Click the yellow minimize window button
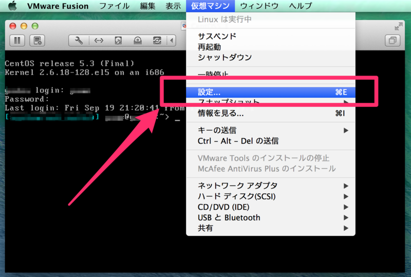 pos(24,26)
